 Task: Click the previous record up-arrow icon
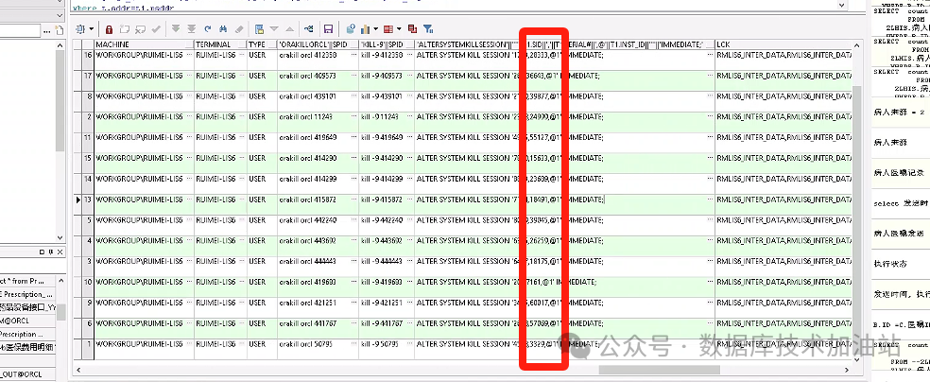pos(289,28)
